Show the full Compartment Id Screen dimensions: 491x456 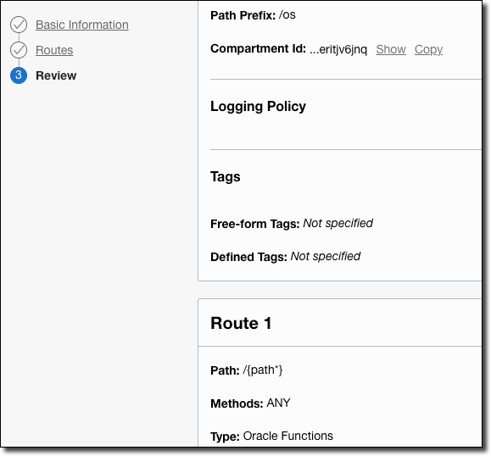click(x=391, y=49)
